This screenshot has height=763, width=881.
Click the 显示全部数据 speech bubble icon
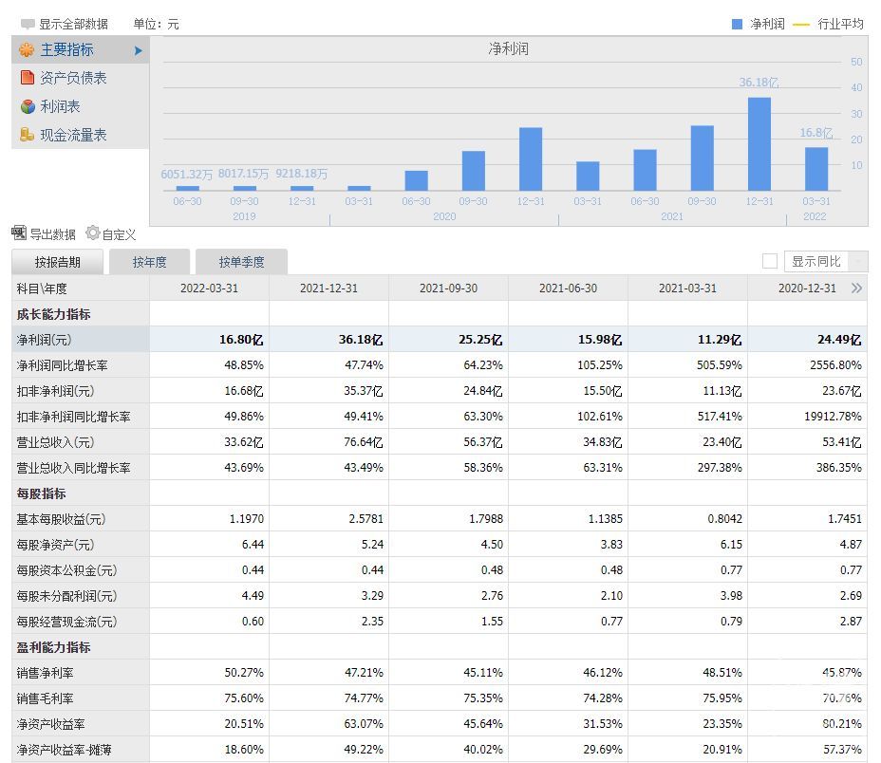pyautogui.click(x=28, y=24)
